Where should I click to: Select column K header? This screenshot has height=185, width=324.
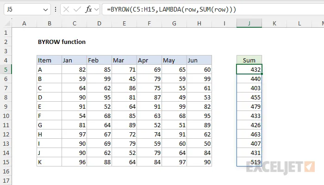coord(274,23)
